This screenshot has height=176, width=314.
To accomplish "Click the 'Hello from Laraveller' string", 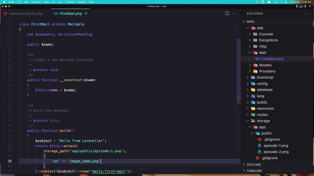I will click(x=81, y=141).
